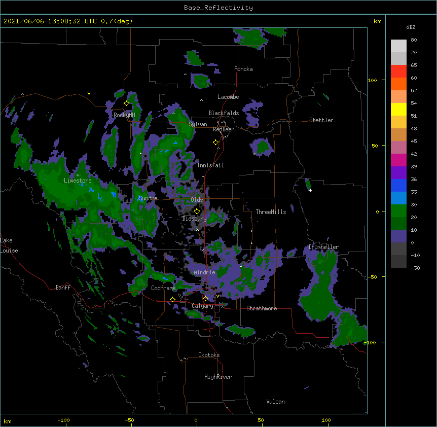Click the Didsbury town label
Screen dimensions: 437x427
point(194,219)
